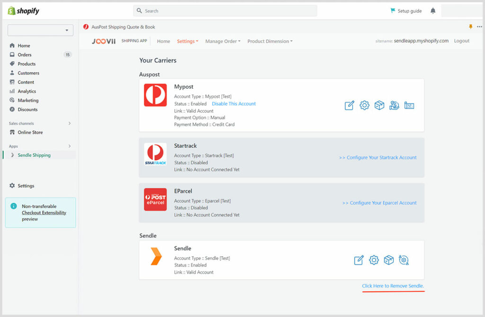Viewport: 485px width, 317px height.
Task: Expand the Joovii Settings dropdown
Action: (x=188, y=41)
